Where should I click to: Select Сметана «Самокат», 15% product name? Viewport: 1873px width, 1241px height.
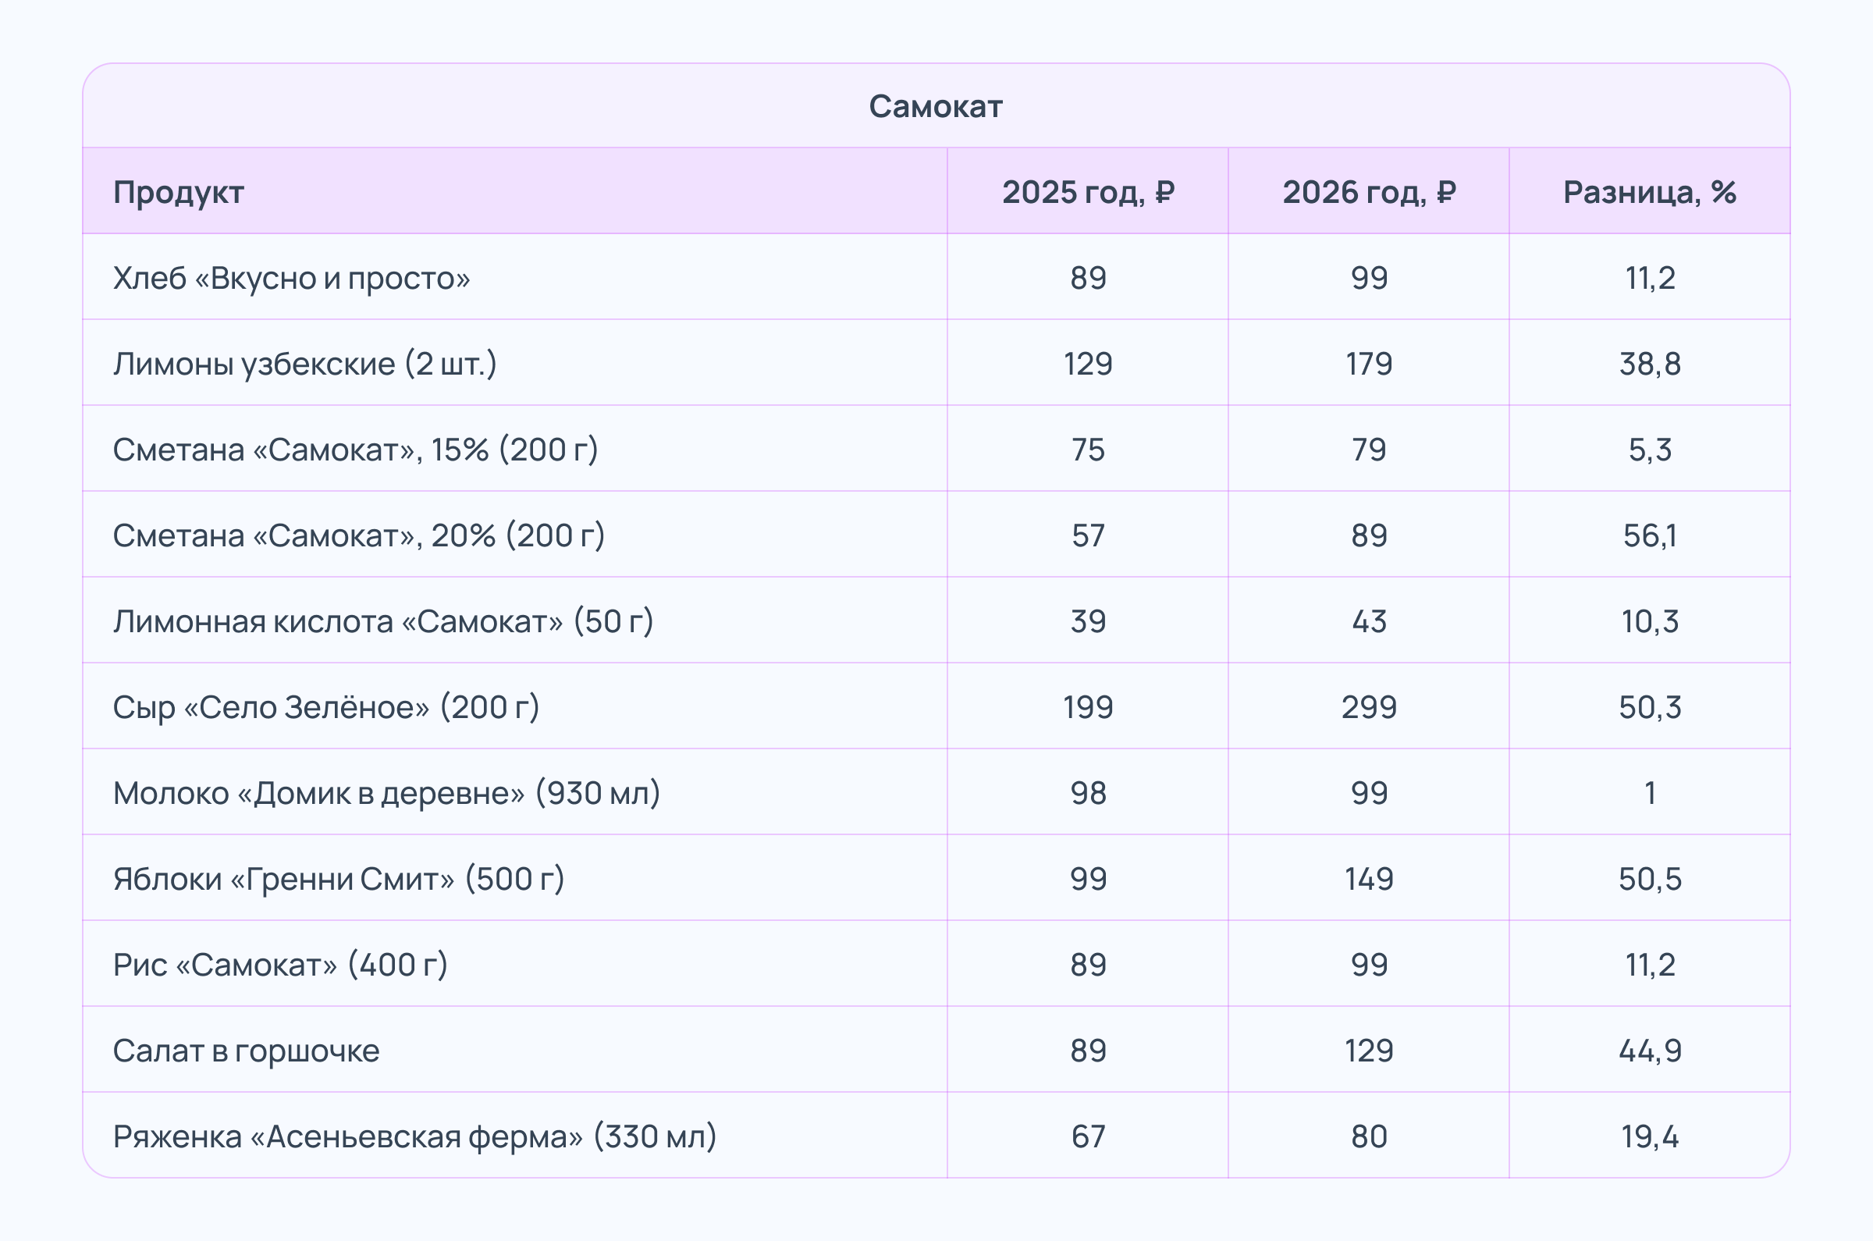tap(355, 450)
